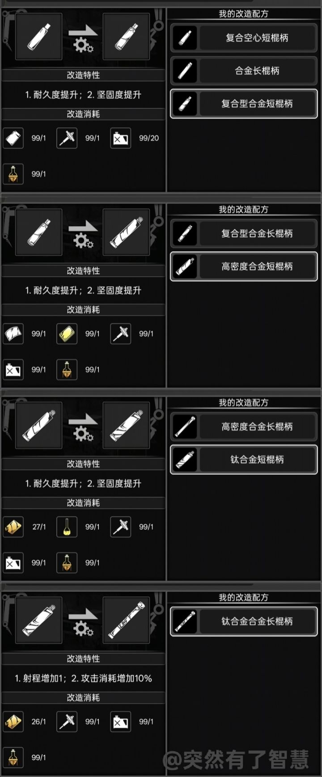Screen dimensions: 322x777
Task: Click the long titanium rod output preview
Action: (126, 621)
